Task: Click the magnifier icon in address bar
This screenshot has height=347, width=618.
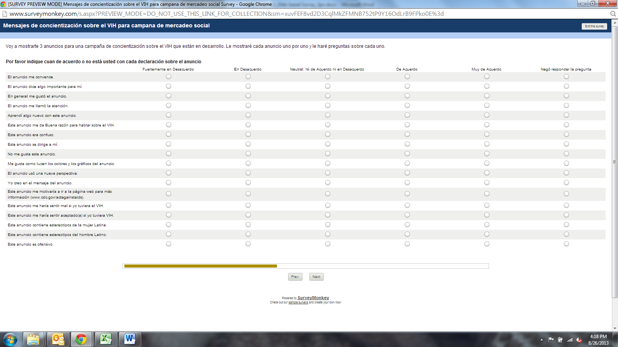Action: coord(613,14)
